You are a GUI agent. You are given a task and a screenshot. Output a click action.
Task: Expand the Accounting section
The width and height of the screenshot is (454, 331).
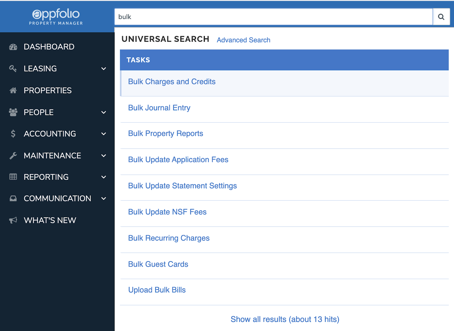[103, 134]
